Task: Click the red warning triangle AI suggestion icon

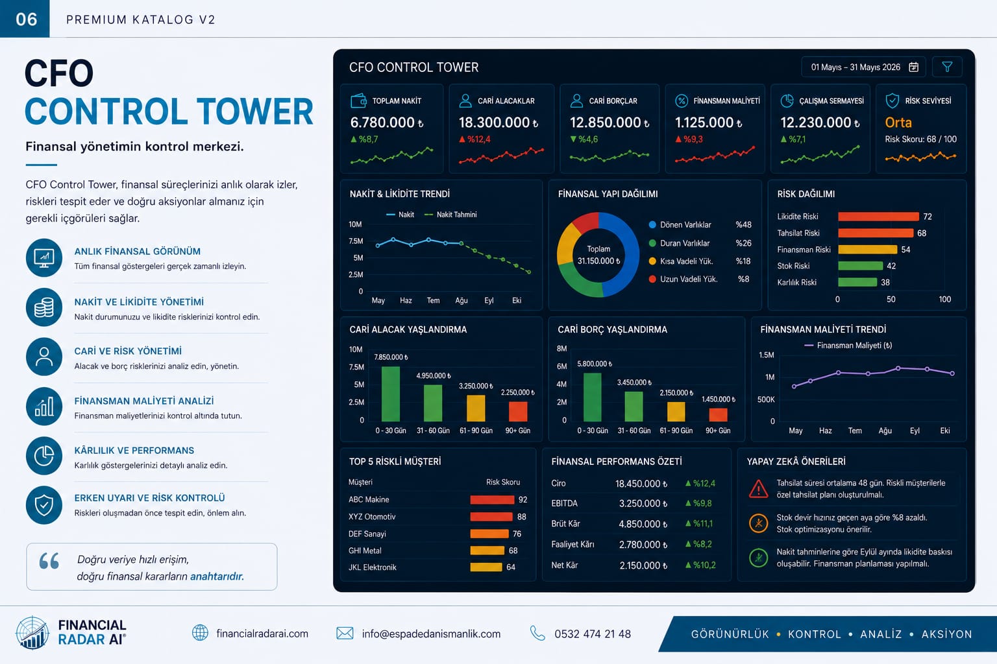Action: pos(758,489)
